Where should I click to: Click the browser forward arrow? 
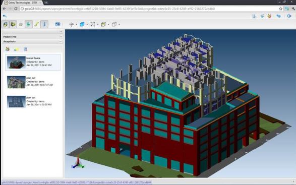point(10,9)
